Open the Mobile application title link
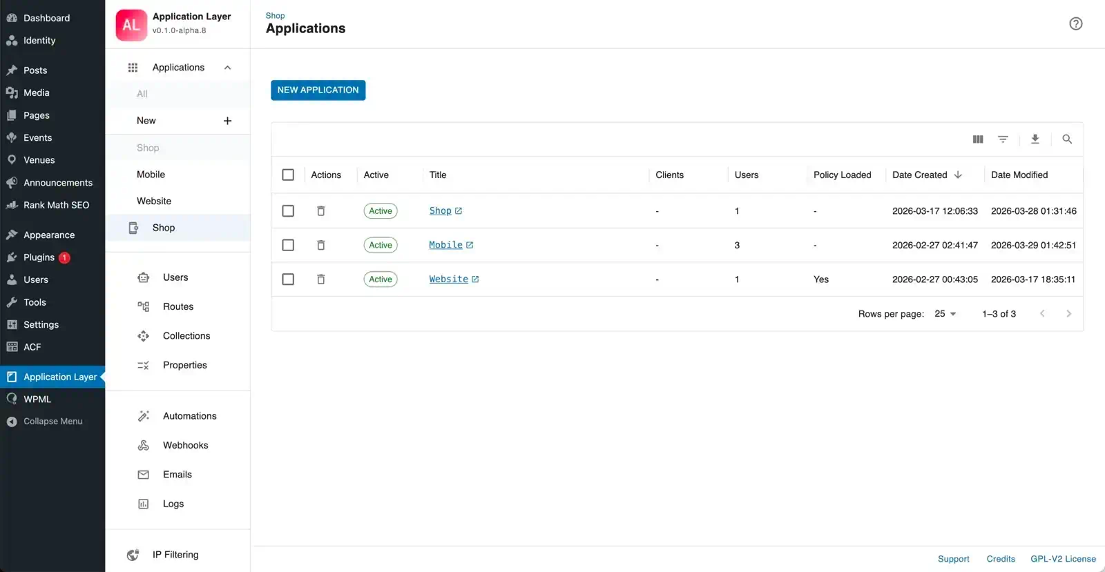The height and width of the screenshot is (572, 1105). click(x=445, y=245)
